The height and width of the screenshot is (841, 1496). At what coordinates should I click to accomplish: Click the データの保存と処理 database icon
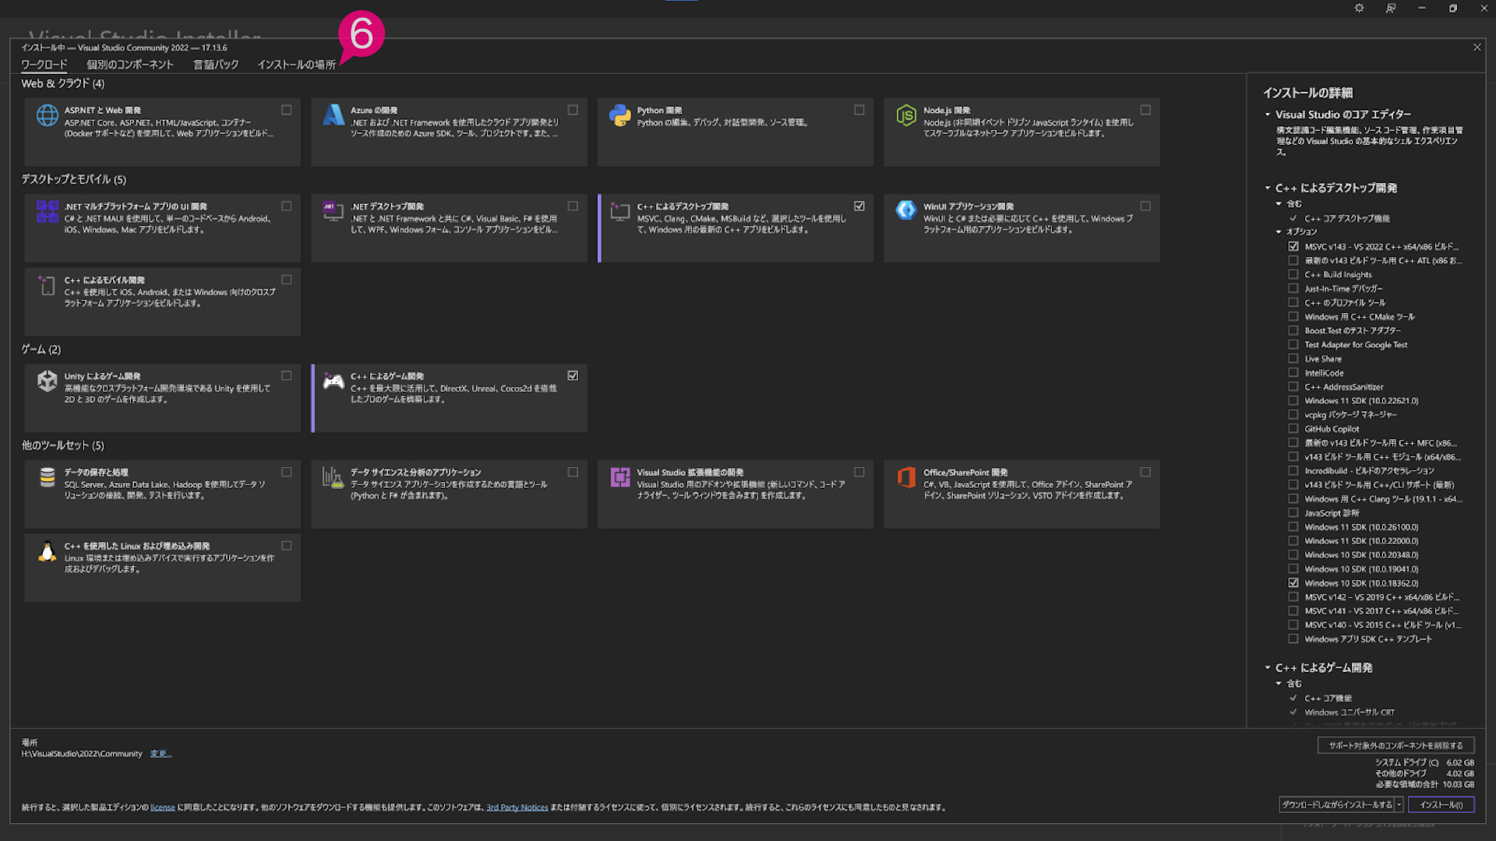pos(47,477)
